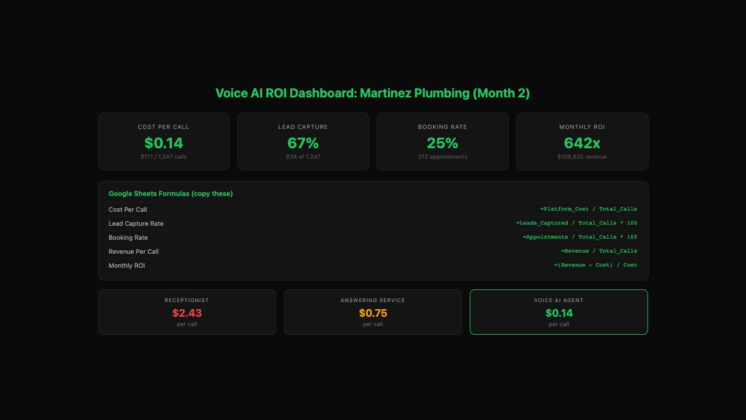Click the per call label under $2.43
The width and height of the screenshot is (746, 420).
point(186,324)
